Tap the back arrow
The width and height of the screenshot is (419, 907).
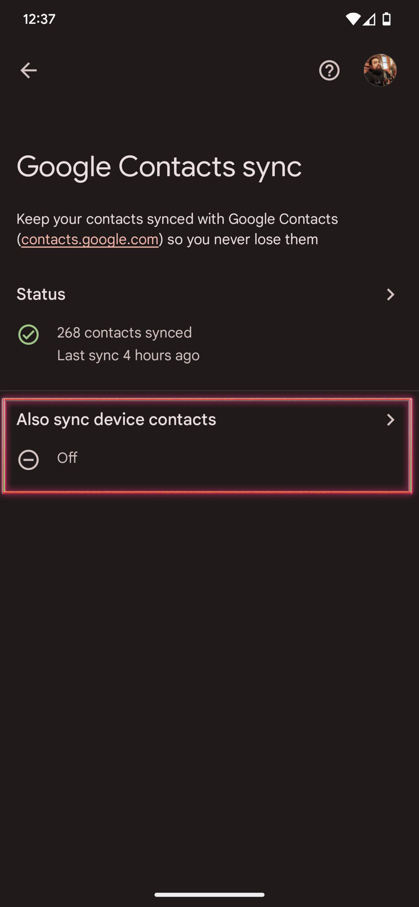coord(28,70)
